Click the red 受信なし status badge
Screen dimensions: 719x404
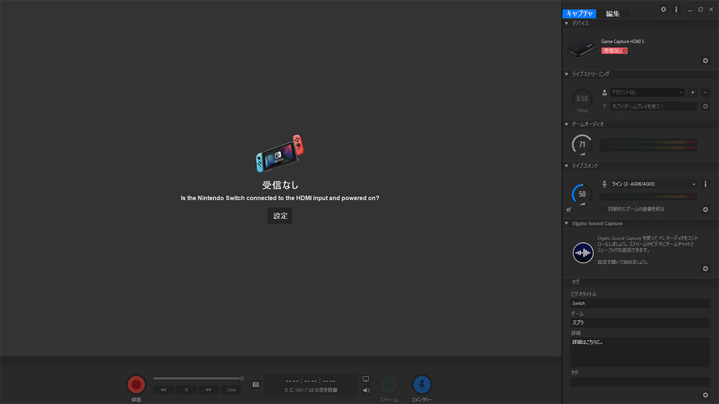615,50
